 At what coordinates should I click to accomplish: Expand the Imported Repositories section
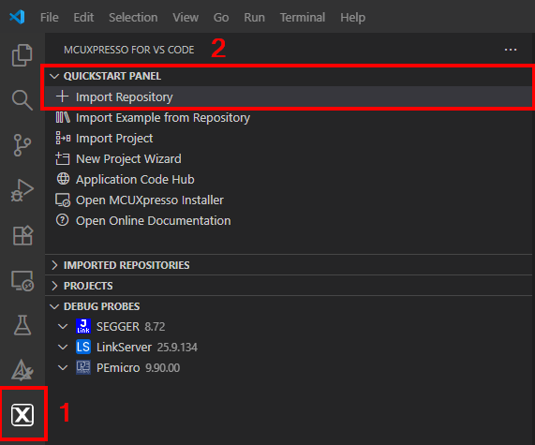[54, 265]
